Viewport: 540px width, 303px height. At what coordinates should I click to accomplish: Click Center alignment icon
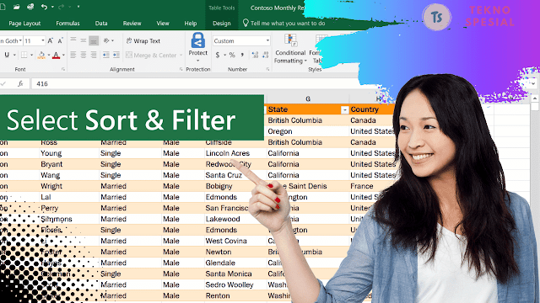[84, 55]
